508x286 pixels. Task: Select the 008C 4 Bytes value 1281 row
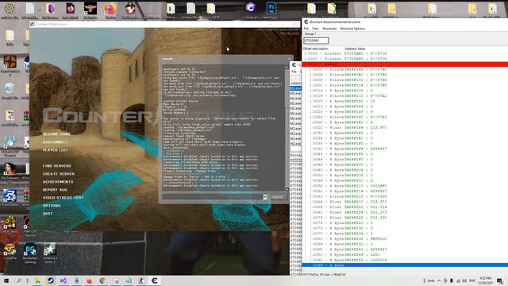[348, 255]
